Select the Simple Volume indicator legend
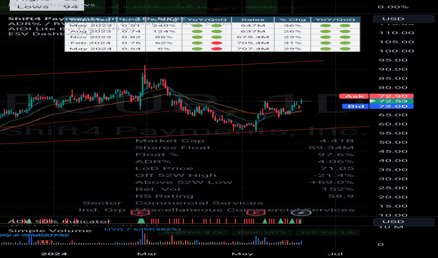 pos(50,231)
